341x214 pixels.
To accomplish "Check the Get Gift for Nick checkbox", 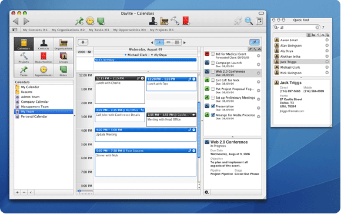I will click(213, 80).
